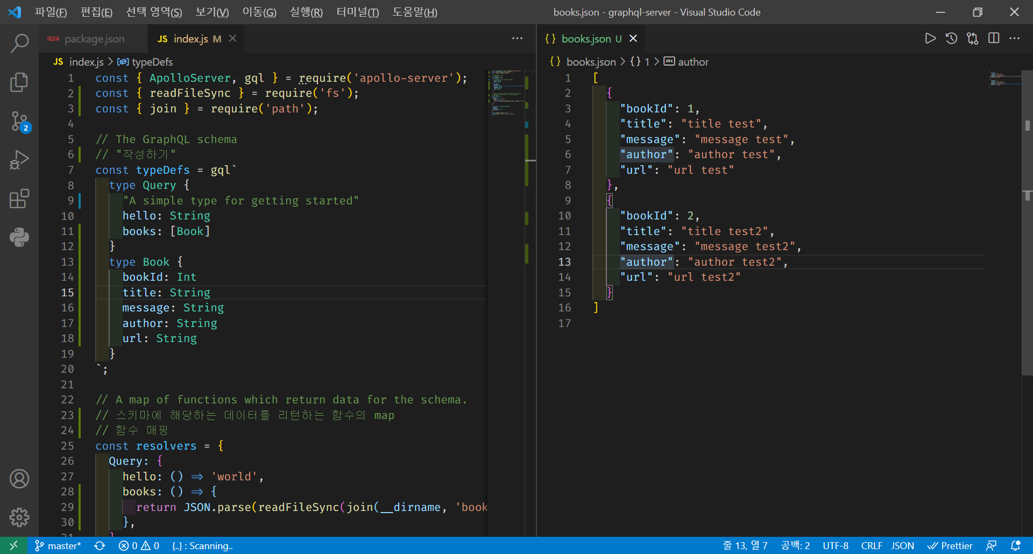Change language mode JSON
The width and height of the screenshot is (1033, 554).
902,545
